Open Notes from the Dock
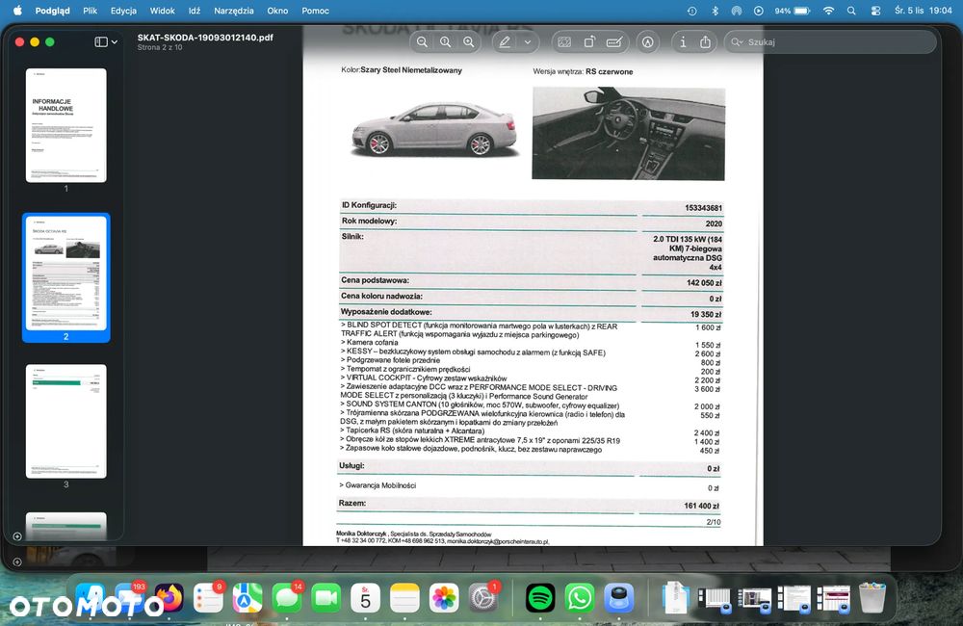This screenshot has width=963, height=626. pyautogui.click(x=404, y=598)
